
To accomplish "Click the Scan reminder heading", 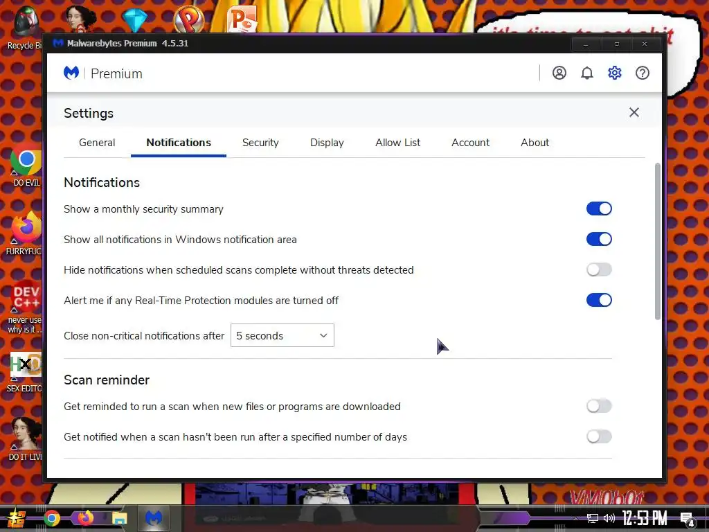I will pyautogui.click(x=107, y=380).
